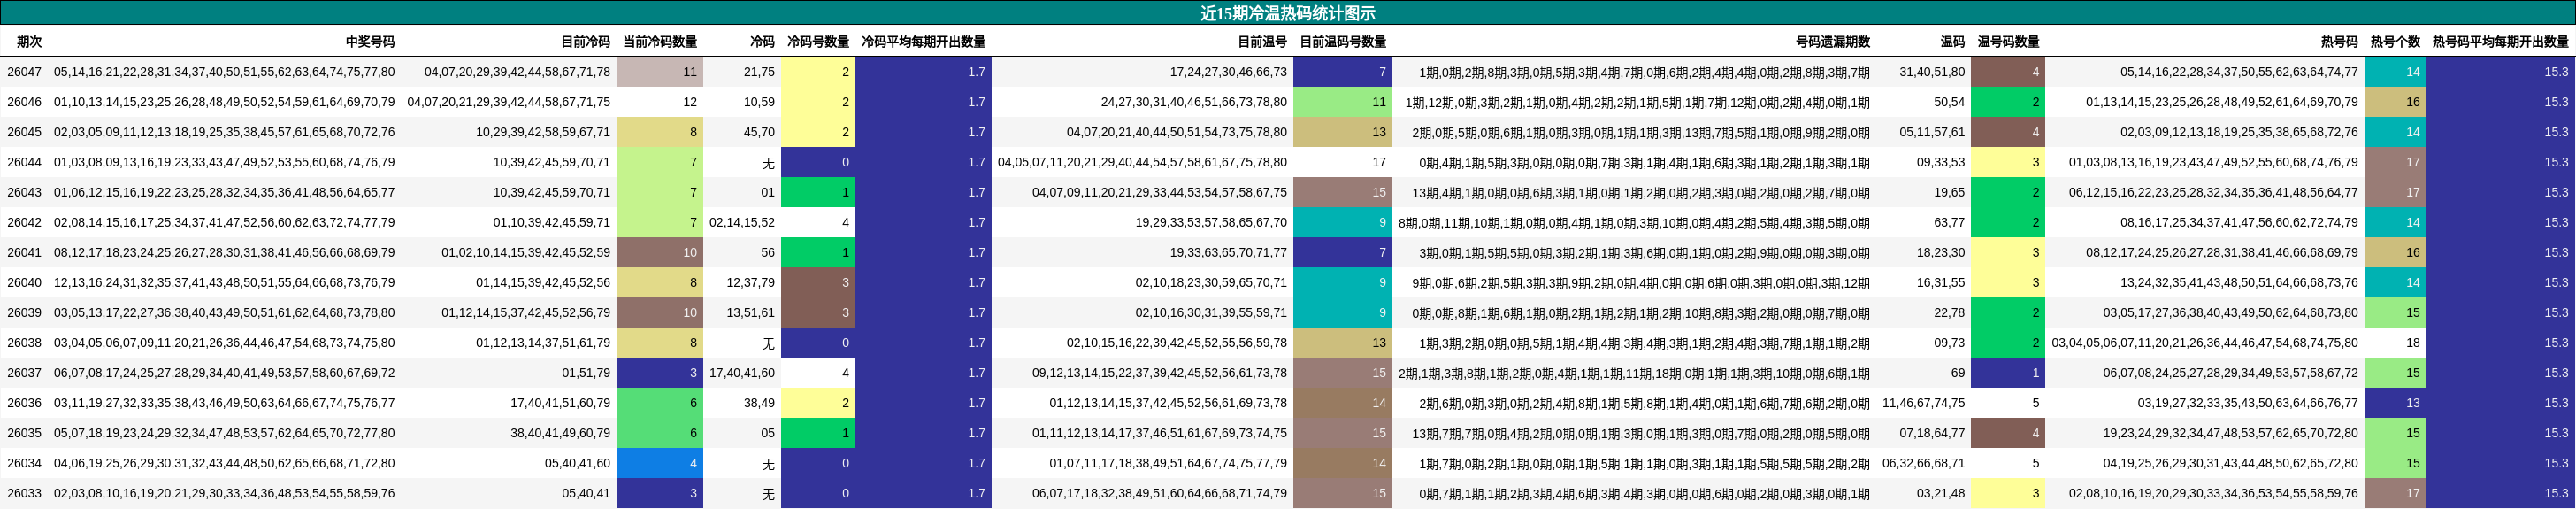Click cold code cell 21,75
Viewport: 2576px width, 509px height.
coord(759,72)
